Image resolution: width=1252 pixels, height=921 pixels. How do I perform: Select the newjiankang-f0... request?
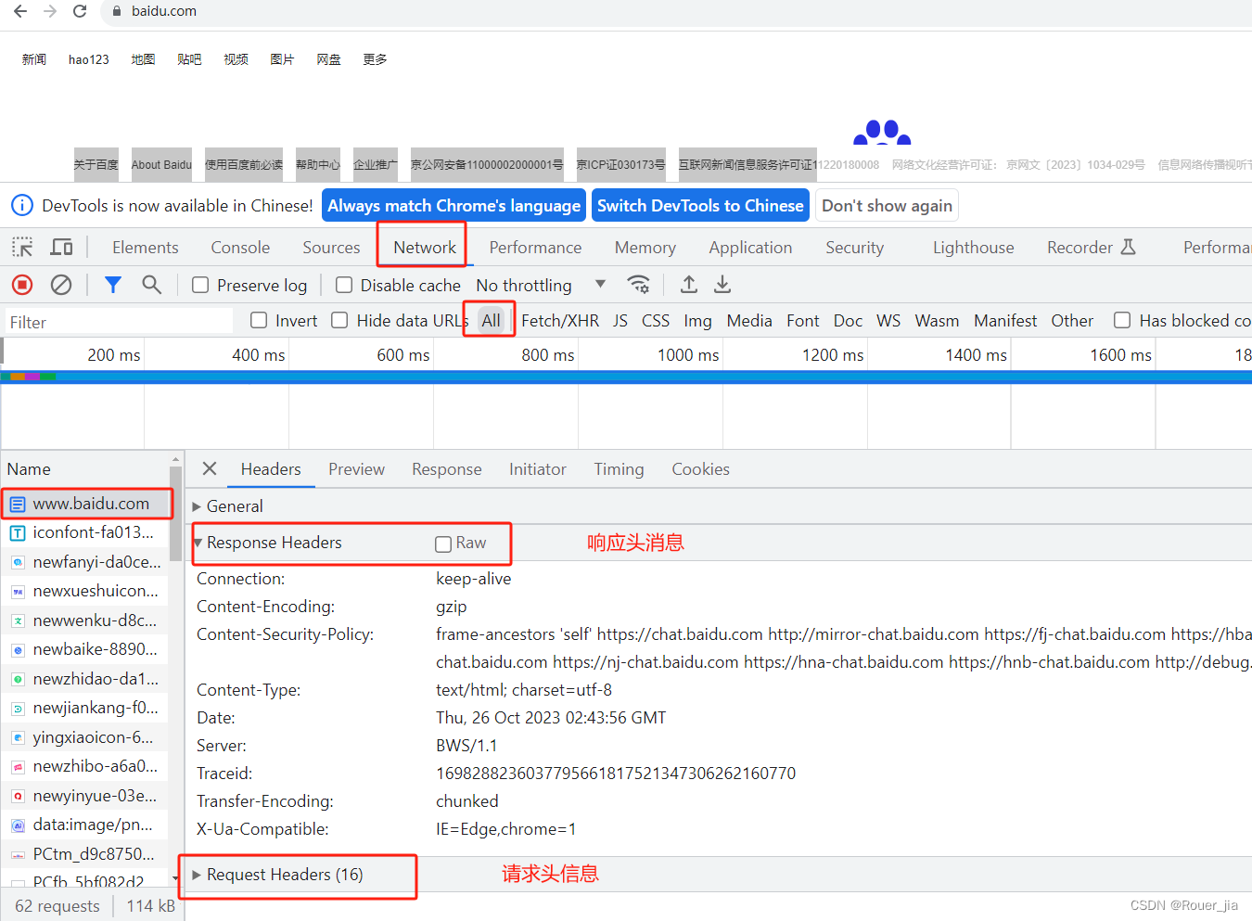[85, 708]
